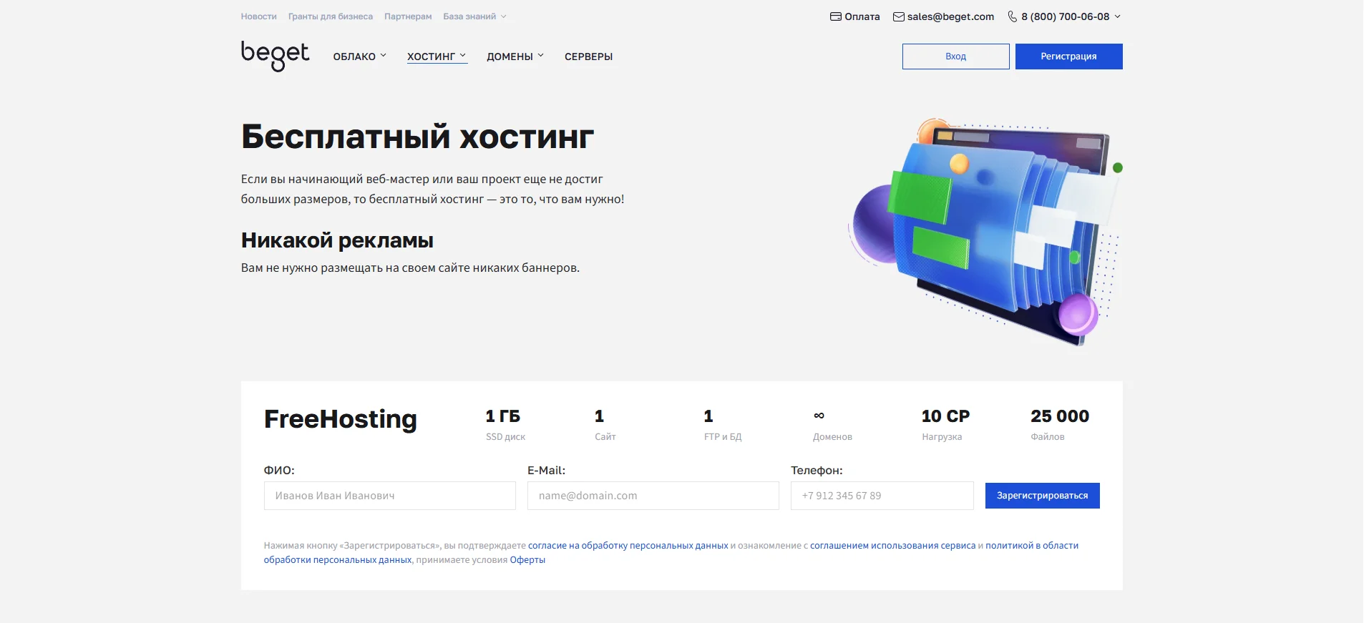Focus the E-Mail input field
The height and width of the screenshot is (623, 1364).
[x=653, y=496]
